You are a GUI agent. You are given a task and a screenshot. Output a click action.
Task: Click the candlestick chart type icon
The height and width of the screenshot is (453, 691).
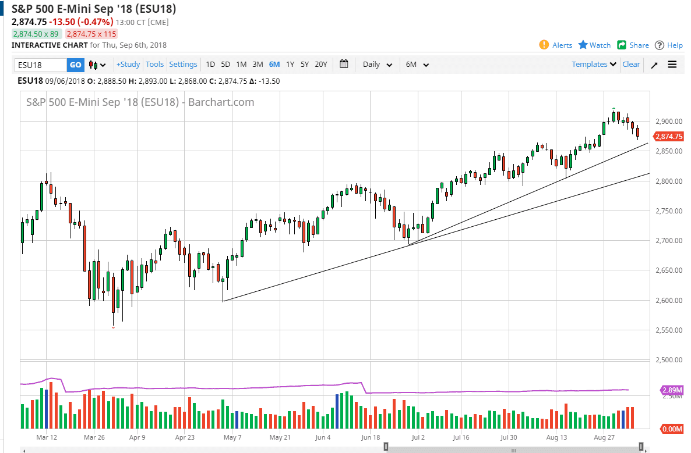tap(93, 65)
